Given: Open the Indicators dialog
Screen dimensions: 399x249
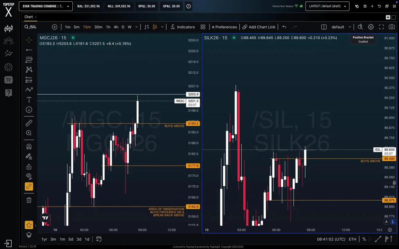Looking at the screenshot, I should coord(183,27).
